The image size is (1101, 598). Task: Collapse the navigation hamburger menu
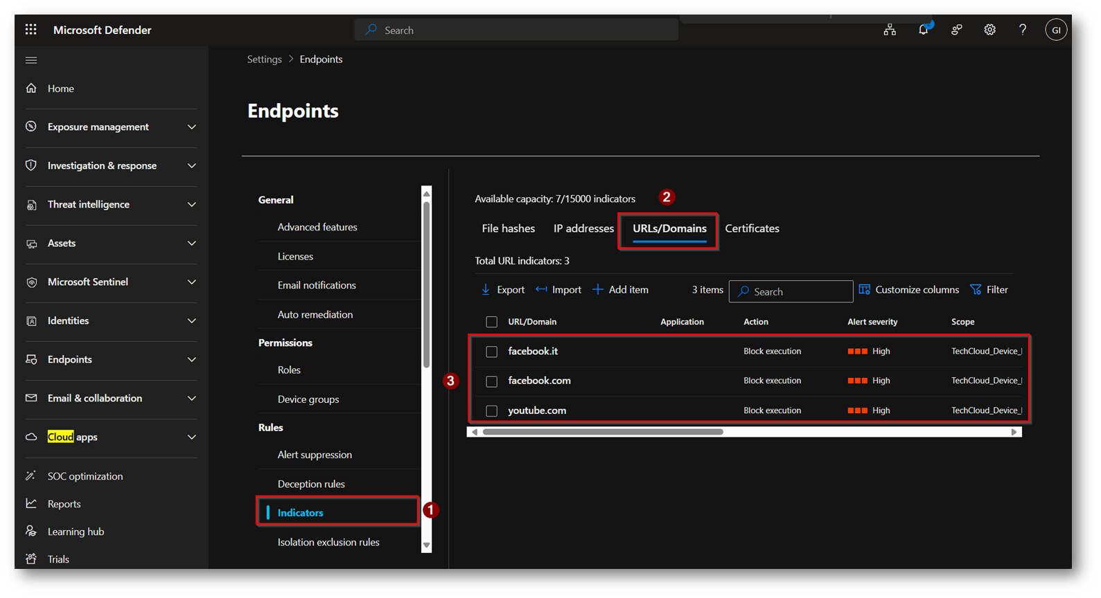[x=31, y=60]
